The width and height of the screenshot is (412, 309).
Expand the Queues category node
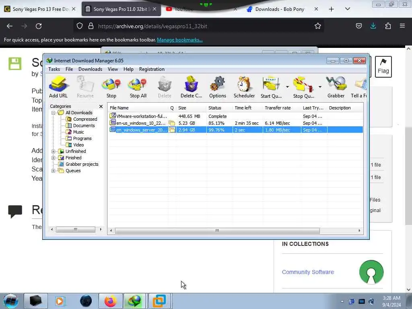(54, 171)
